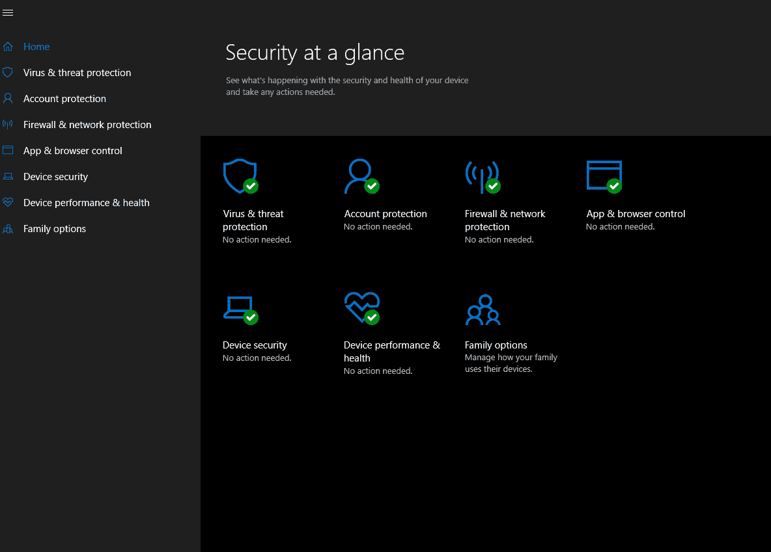Select Account protection in the sidebar
This screenshot has height=552, width=771.
[x=64, y=99]
